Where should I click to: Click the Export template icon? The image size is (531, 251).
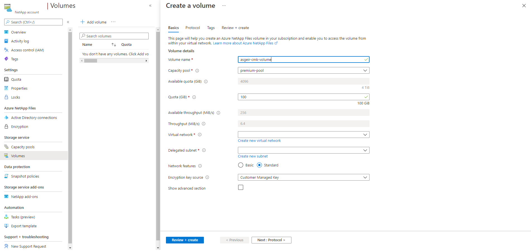(x=6, y=226)
